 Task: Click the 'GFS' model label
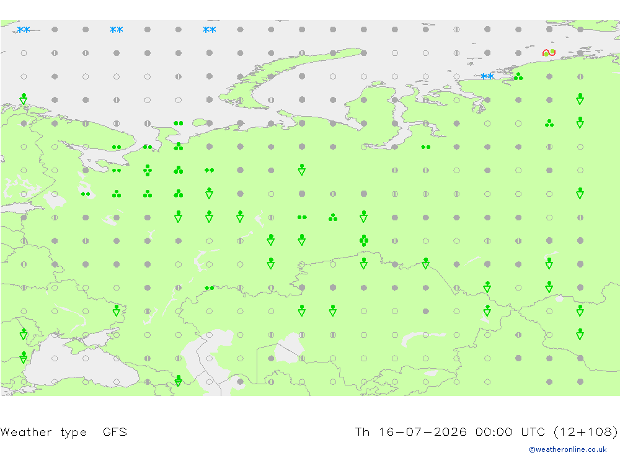115,431
